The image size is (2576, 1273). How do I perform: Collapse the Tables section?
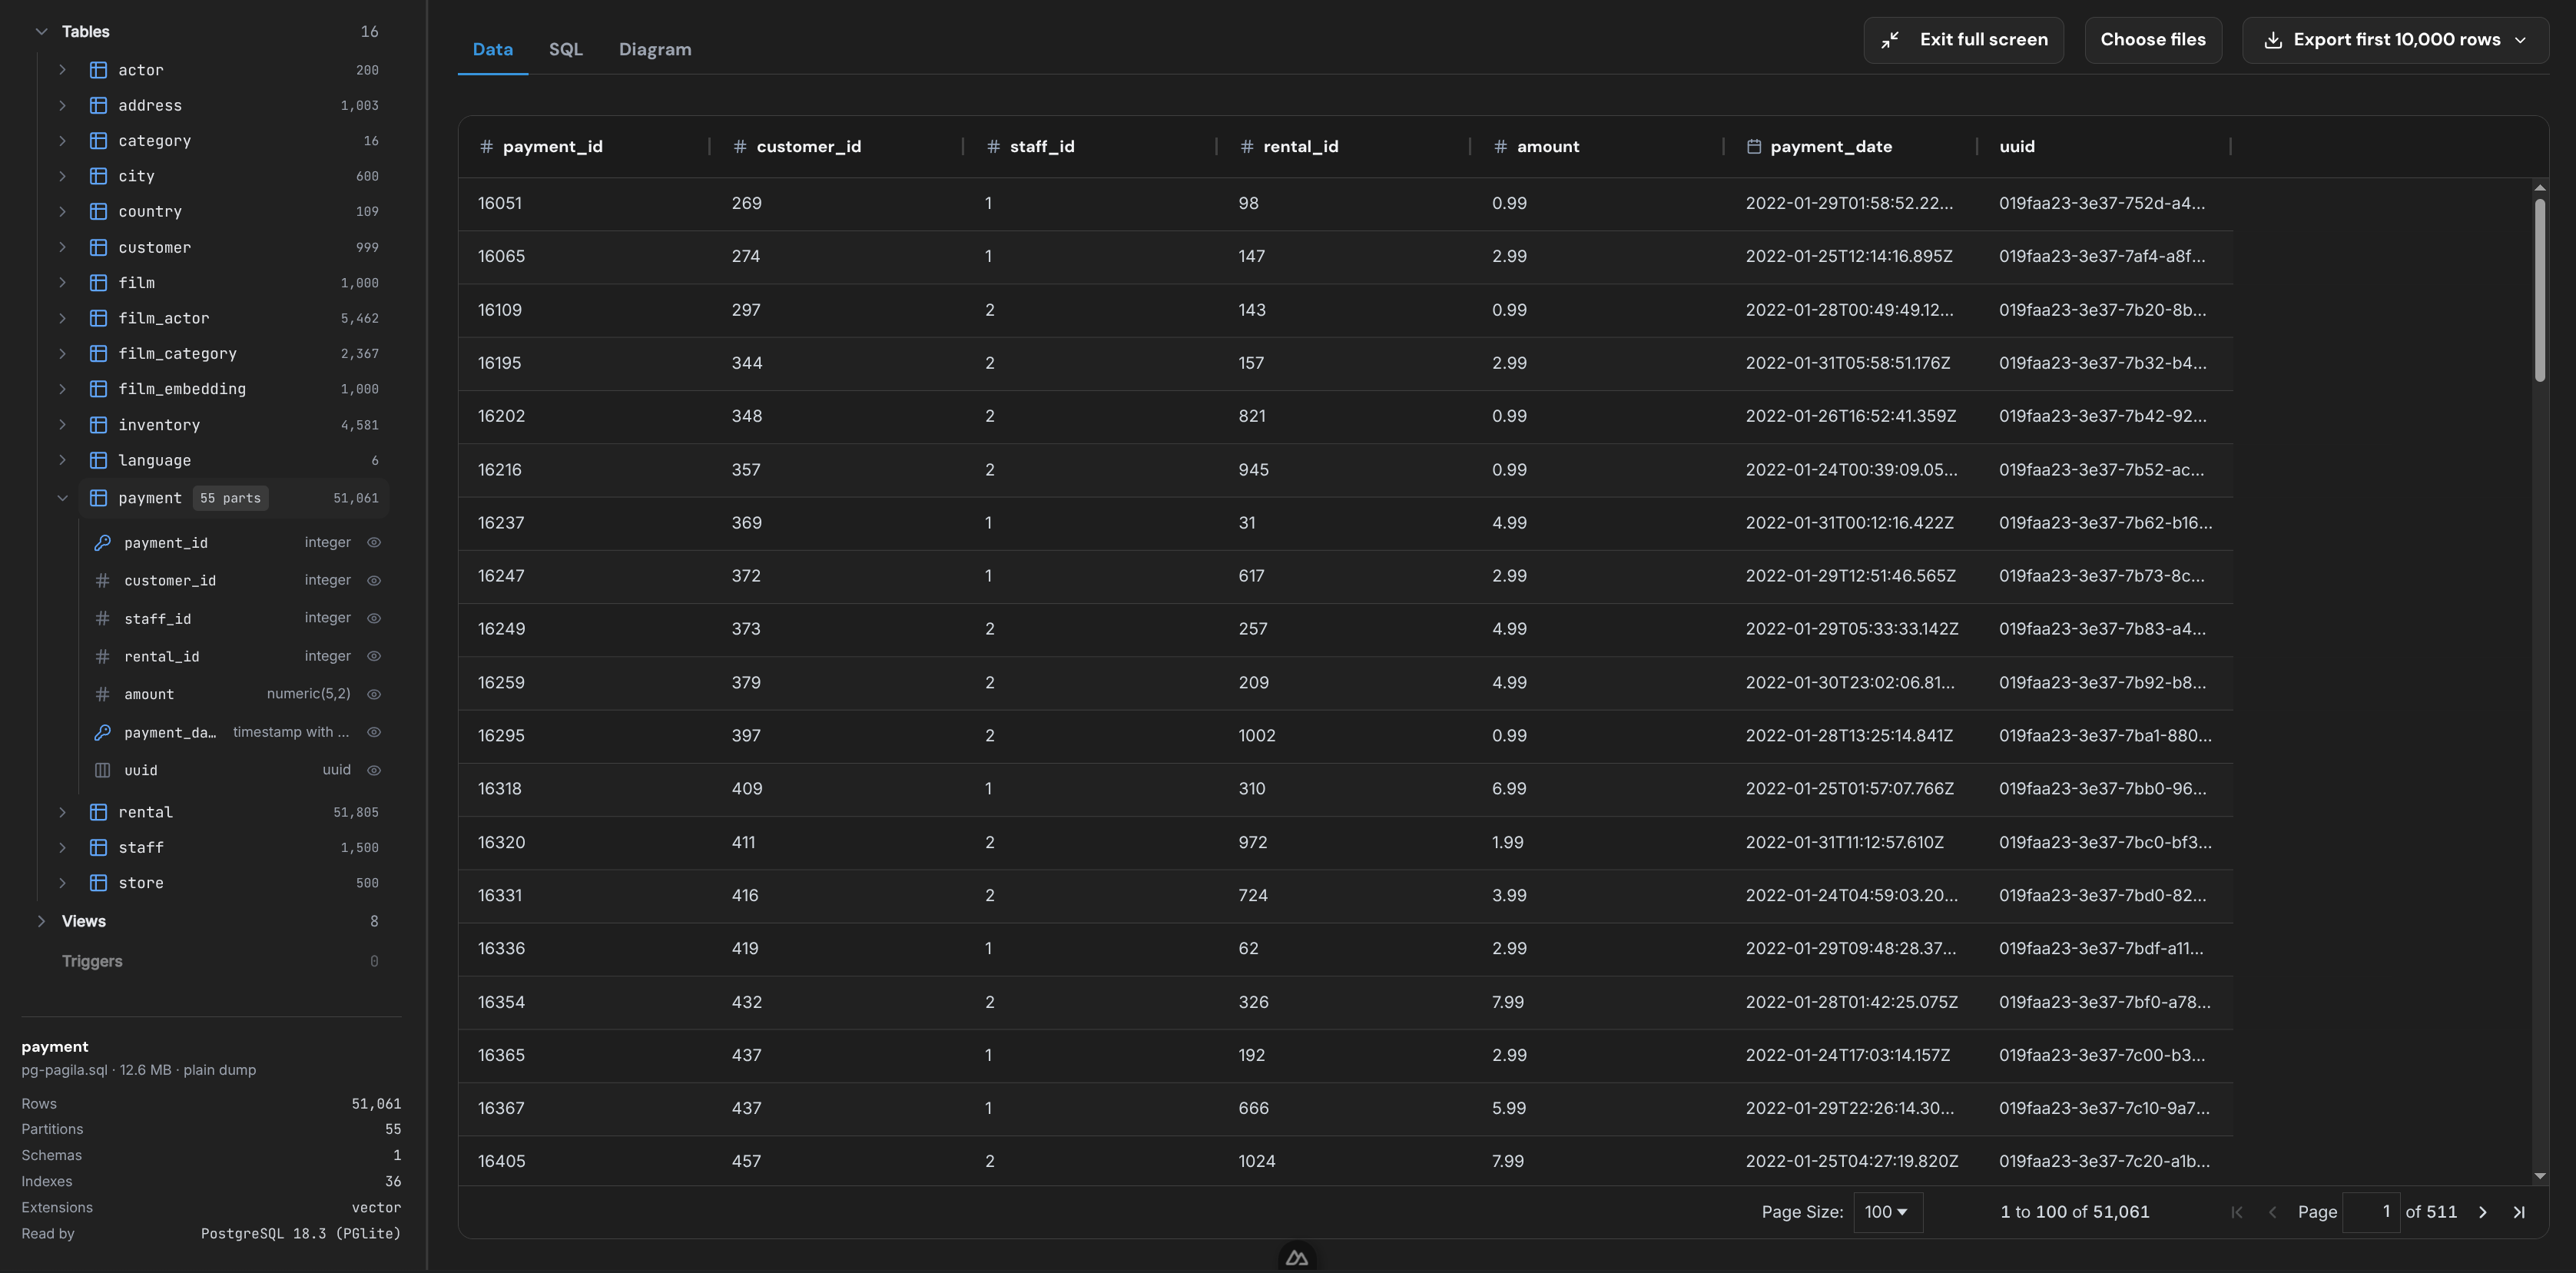coord(41,32)
